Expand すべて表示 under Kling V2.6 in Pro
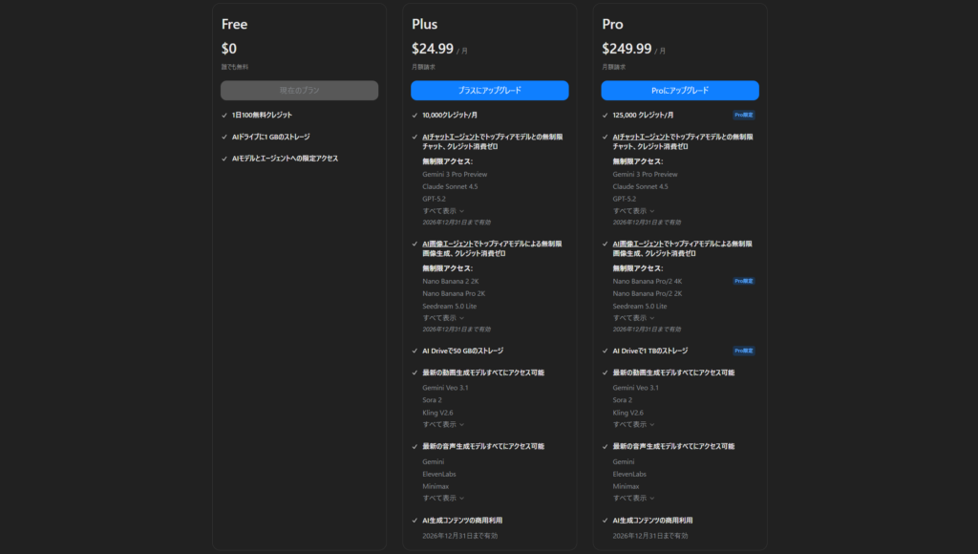Image resolution: width=978 pixels, height=554 pixels. pos(633,424)
